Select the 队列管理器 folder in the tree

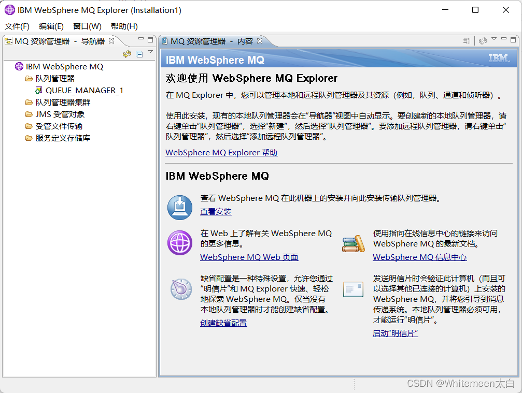tap(55, 79)
